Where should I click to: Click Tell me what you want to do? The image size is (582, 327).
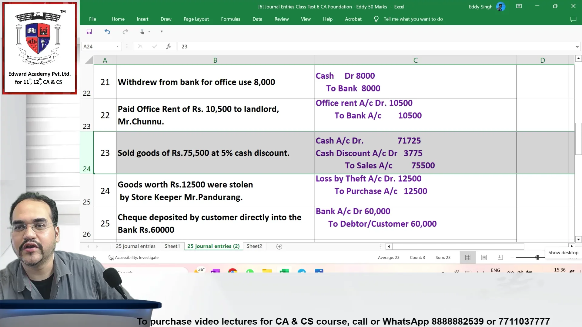[x=413, y=19]
